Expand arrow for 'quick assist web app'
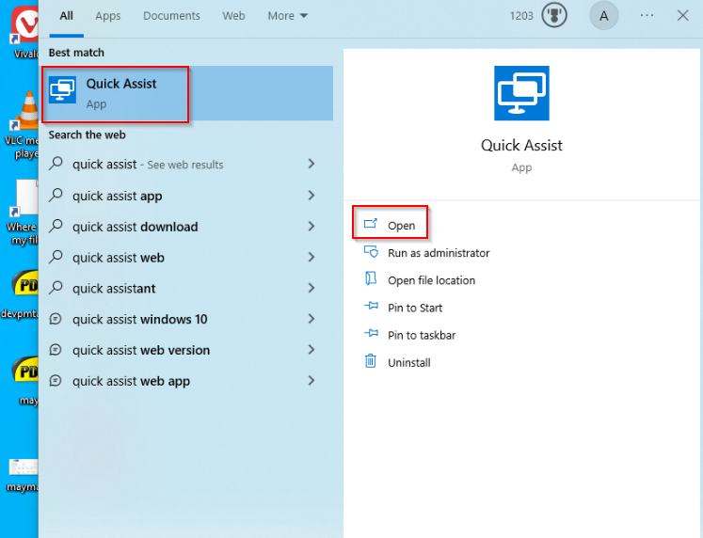Image resolution: width=703 pixels, height=538 pixels. (312, 381)
